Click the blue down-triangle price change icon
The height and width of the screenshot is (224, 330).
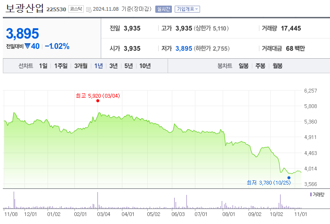coord(27,46)
